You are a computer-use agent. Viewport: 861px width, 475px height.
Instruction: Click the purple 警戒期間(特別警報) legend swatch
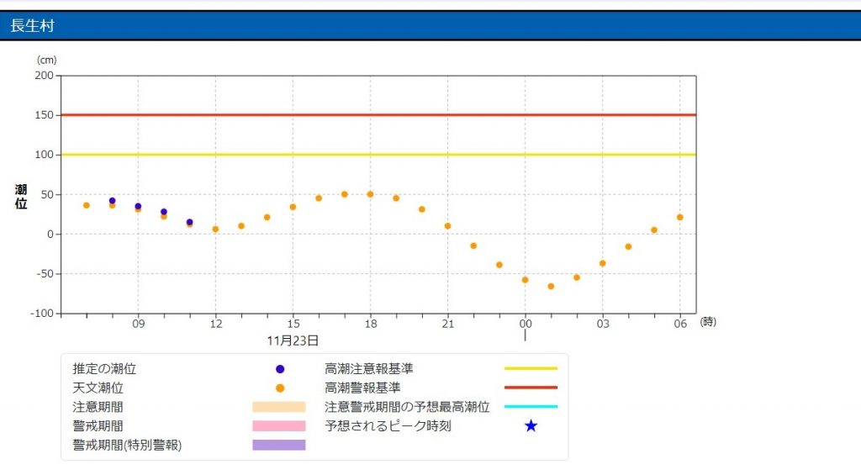pos(279,445)
